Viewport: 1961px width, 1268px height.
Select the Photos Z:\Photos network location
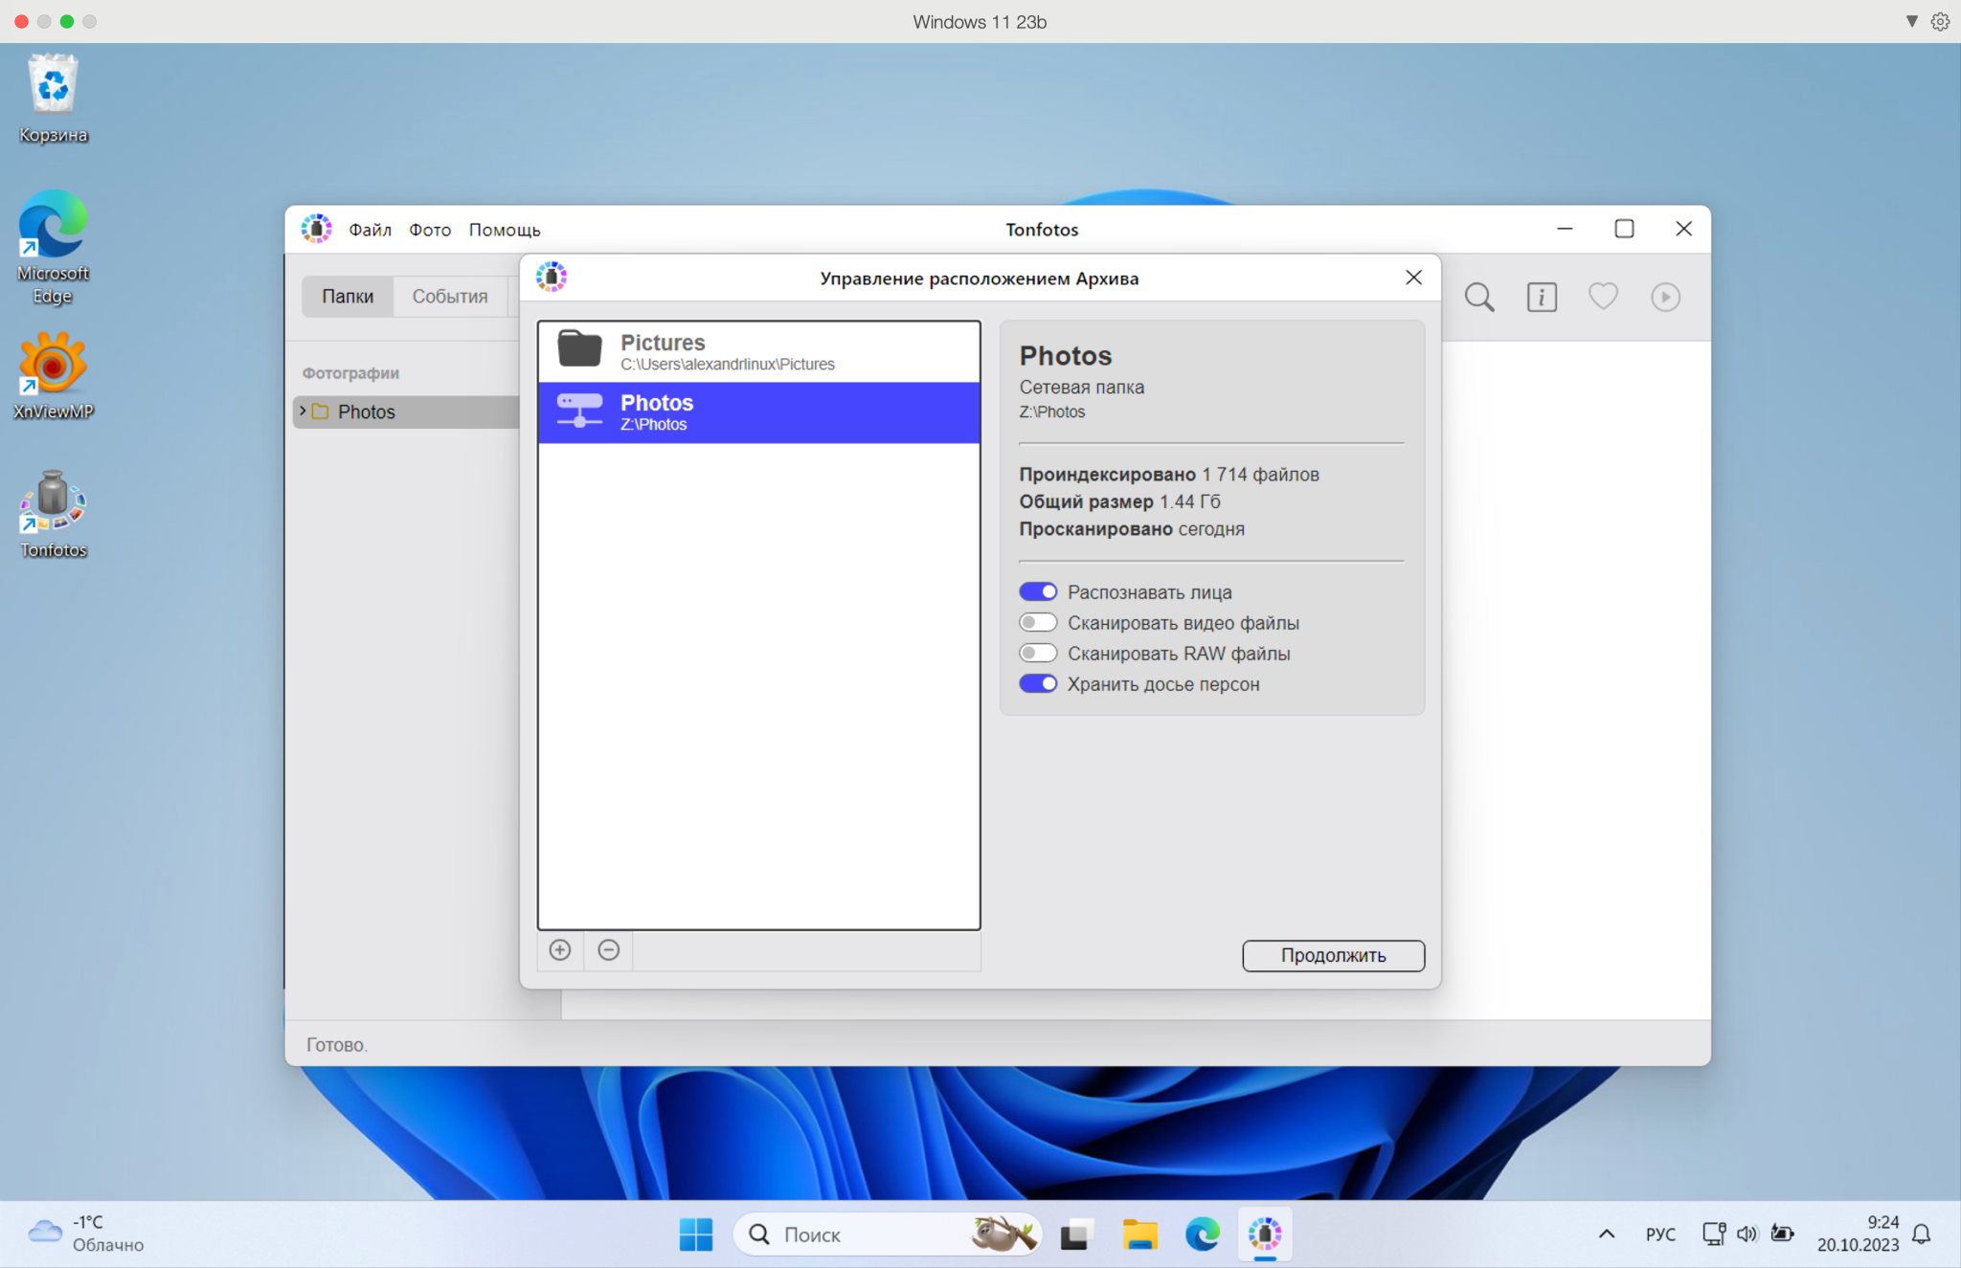tap(759, 412)
